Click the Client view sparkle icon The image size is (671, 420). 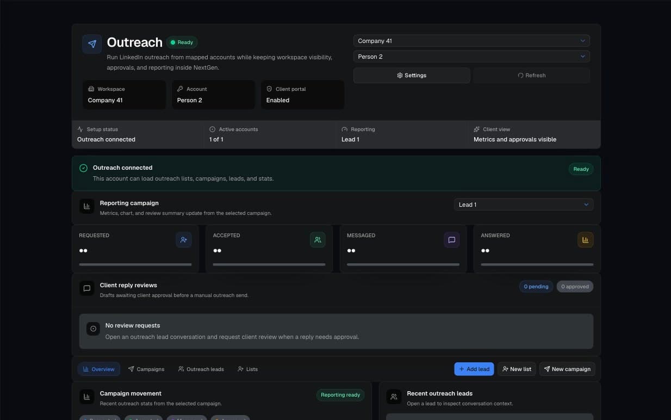(477, 129)
